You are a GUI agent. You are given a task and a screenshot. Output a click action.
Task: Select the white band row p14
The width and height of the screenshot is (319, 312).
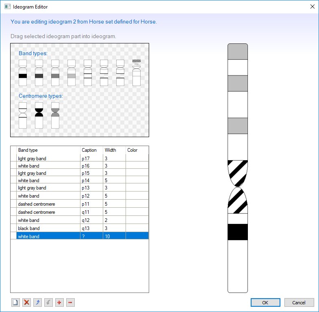pyautogui.click(x=80, y=181)
